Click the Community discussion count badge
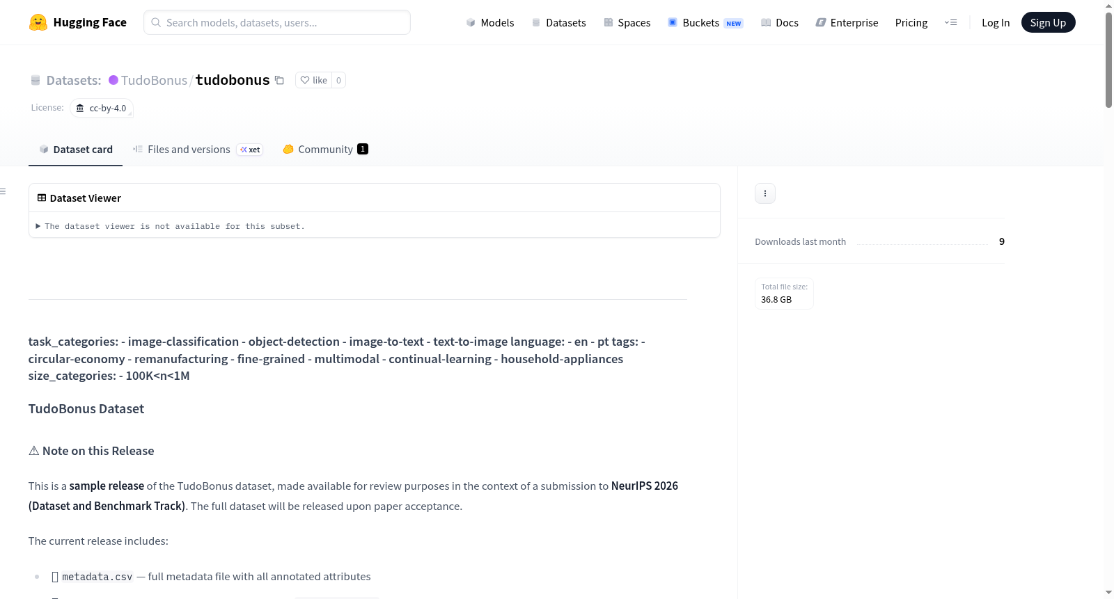Screen dimensions: 1114x599 363,149
